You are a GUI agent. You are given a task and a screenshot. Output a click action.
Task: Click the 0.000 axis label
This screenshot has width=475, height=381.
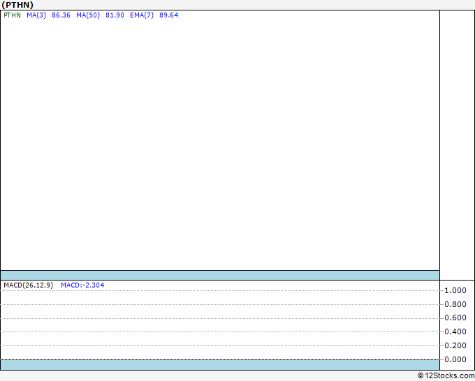point(455,359)
